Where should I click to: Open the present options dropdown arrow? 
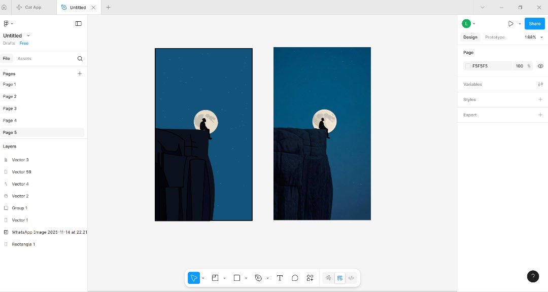520,24
